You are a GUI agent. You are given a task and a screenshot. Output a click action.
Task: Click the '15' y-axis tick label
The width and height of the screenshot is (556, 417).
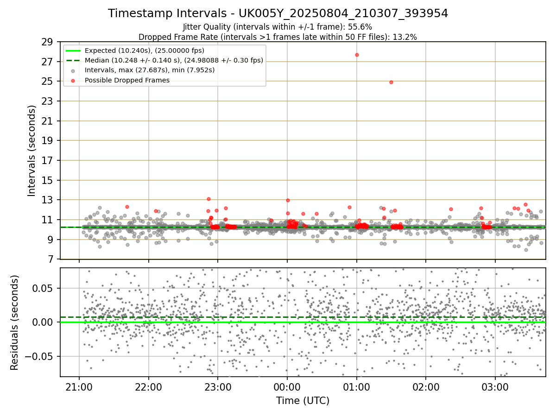coord(47,180)
